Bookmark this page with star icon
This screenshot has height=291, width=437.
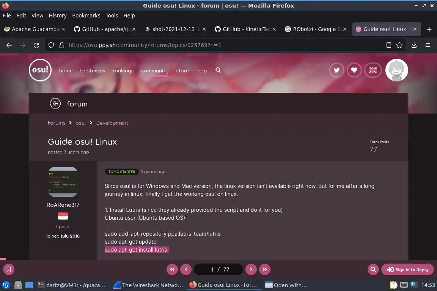[x=399, y=45]
